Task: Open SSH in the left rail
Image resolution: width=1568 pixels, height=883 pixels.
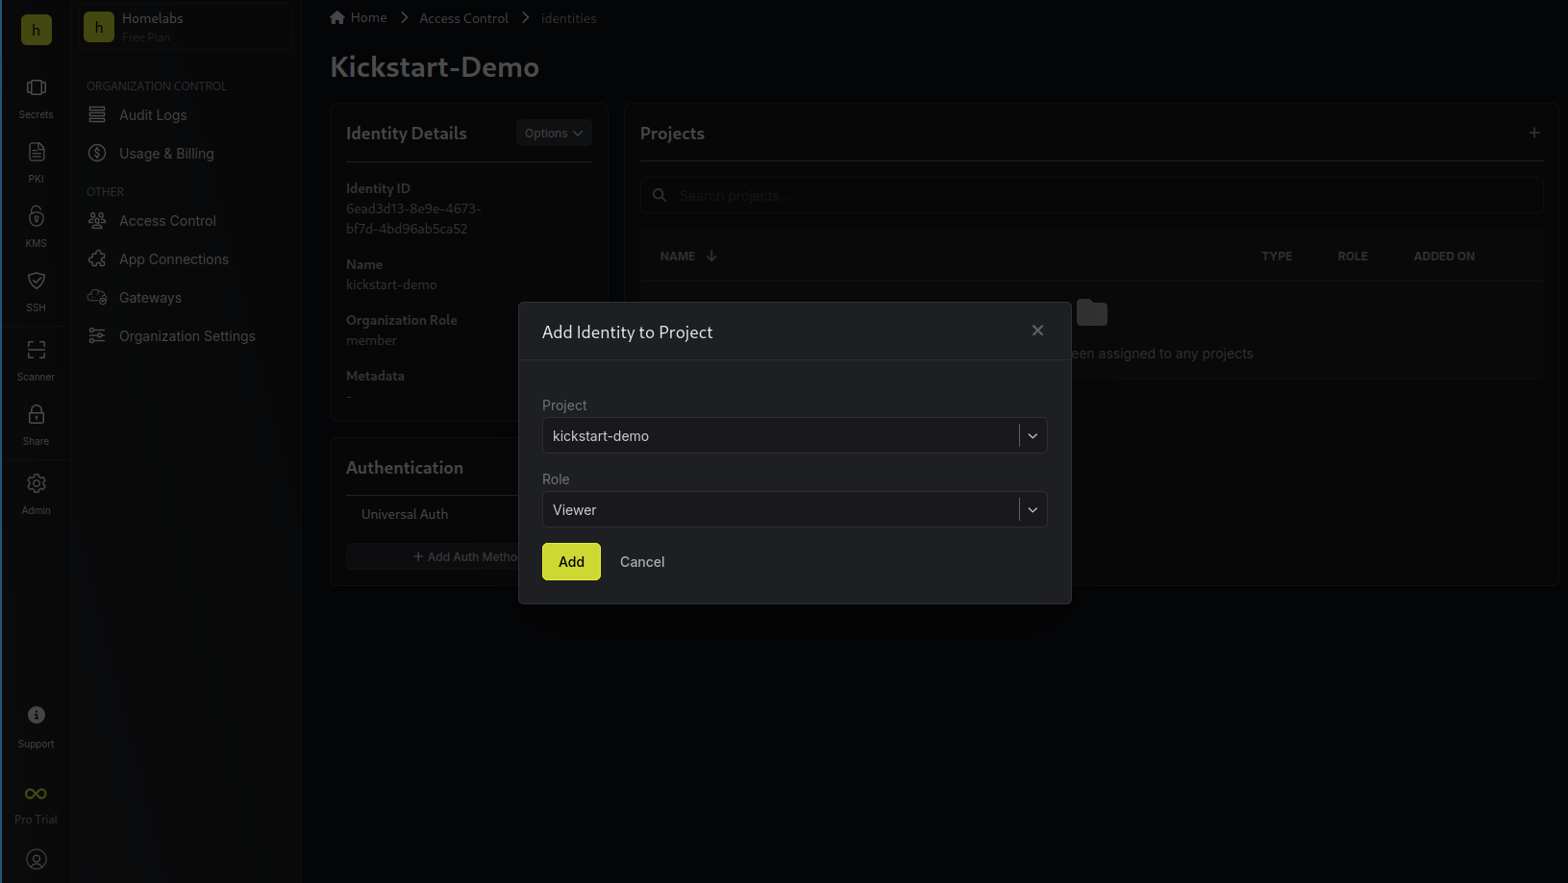Action: click(36, 292)
